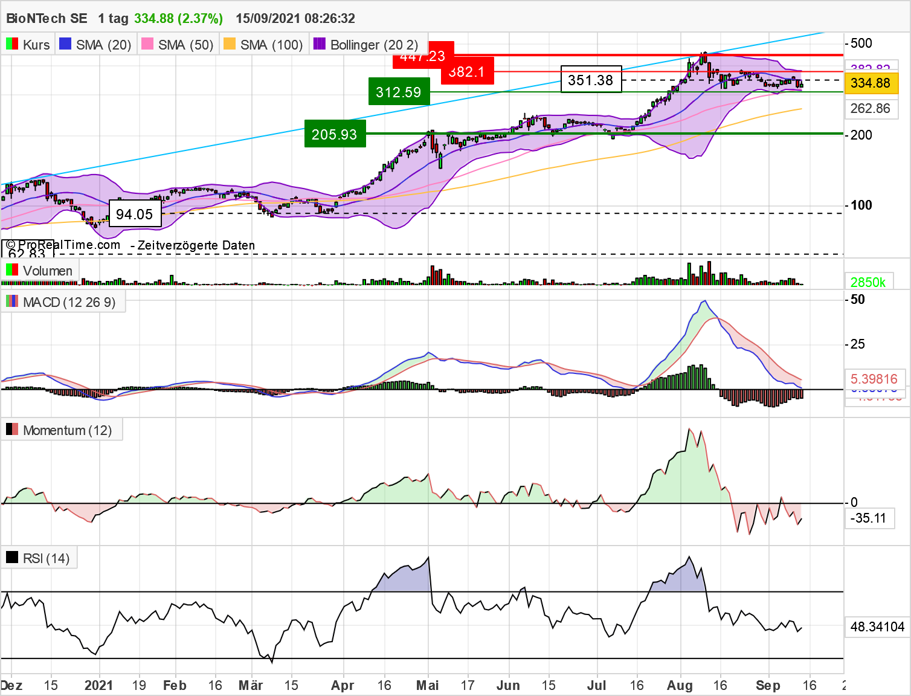Open settings for the Momentum indicator
The width and height of the screenshot is (911, 696).
click(x=66, y=430)
